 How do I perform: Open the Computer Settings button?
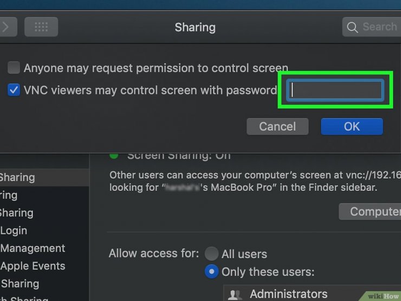tap(370, 212)
